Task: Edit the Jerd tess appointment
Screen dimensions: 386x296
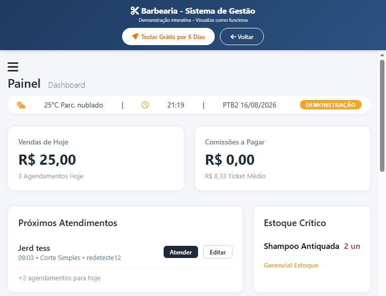Action: [218, 252]
